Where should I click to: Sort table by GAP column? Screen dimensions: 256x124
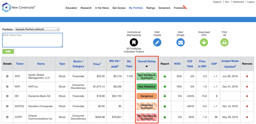click(214, 64)
